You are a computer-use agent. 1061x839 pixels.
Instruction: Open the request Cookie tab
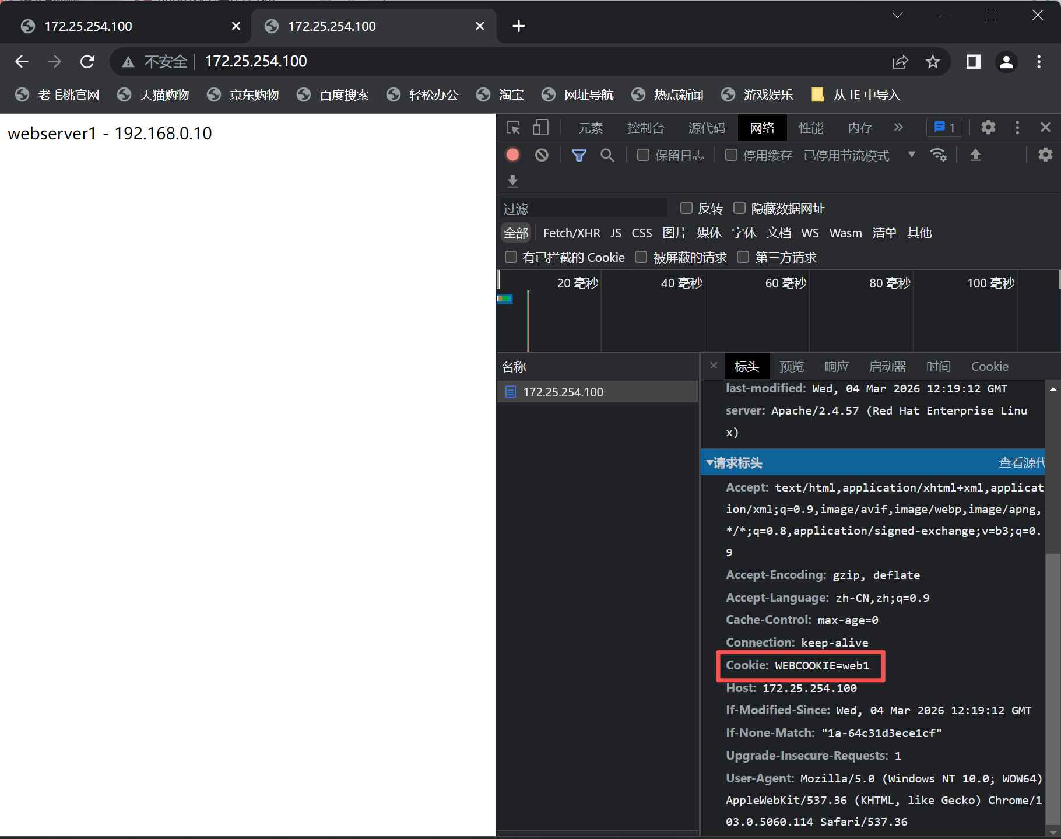[989, 366]
